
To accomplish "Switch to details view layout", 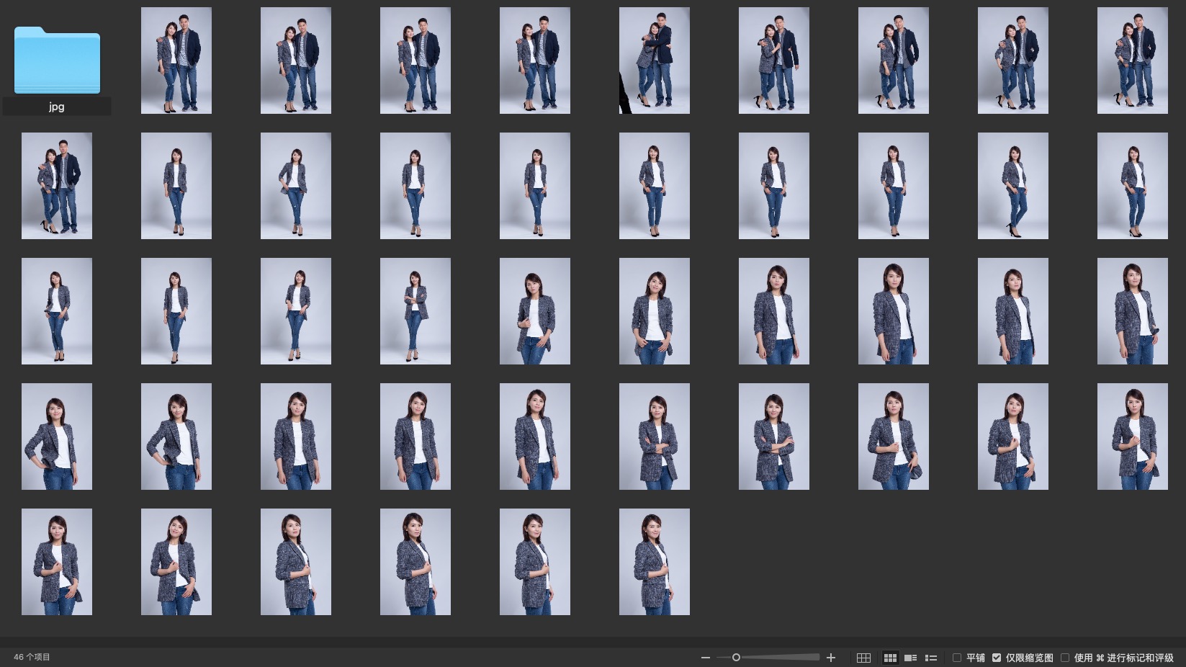I will point(910,658).
